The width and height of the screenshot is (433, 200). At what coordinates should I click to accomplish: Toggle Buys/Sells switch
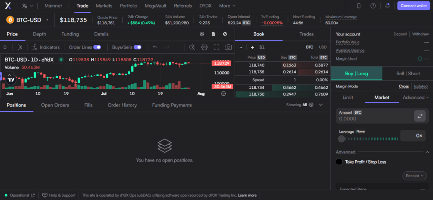(137, 47)
